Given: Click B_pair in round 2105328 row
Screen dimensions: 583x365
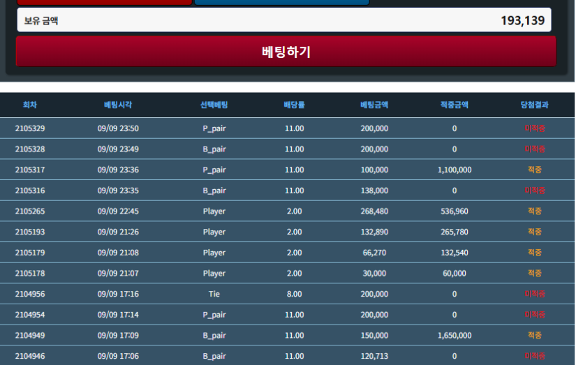Looking at the screenshot, I should click(x=214, y=149).
